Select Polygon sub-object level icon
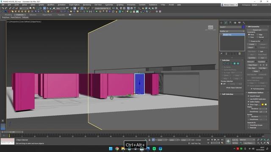 click(235, 64)
